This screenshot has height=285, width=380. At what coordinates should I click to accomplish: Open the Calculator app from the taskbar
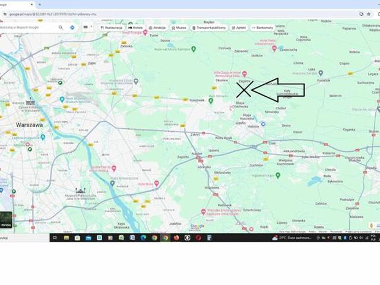(x=210, y=238)
